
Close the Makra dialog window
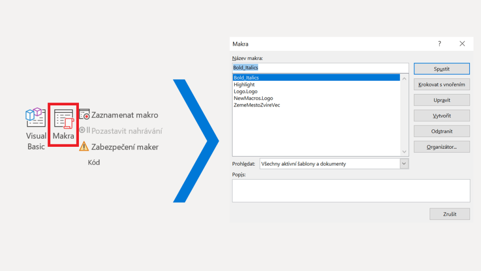pos(462,44)
